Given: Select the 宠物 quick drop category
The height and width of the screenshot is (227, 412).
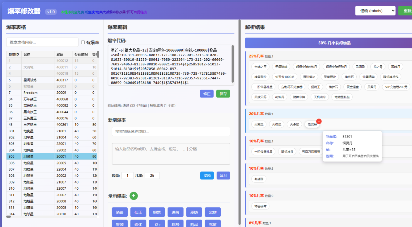Looking at the screenshot, I should point(213,212).
